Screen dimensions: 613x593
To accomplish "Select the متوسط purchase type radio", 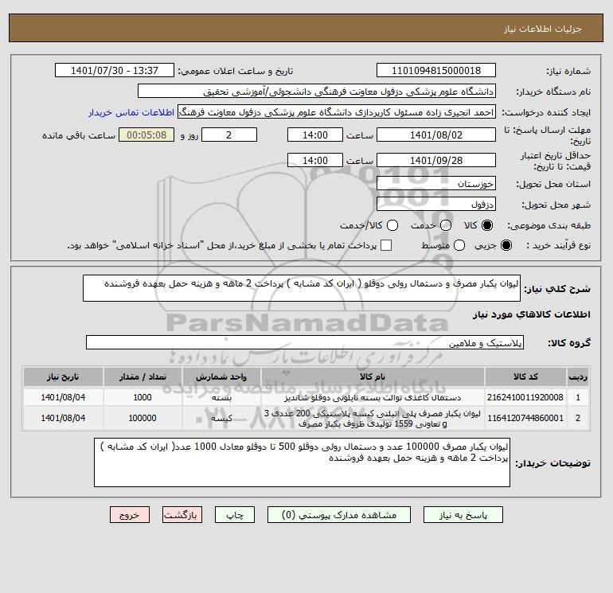I will point(459,245).
